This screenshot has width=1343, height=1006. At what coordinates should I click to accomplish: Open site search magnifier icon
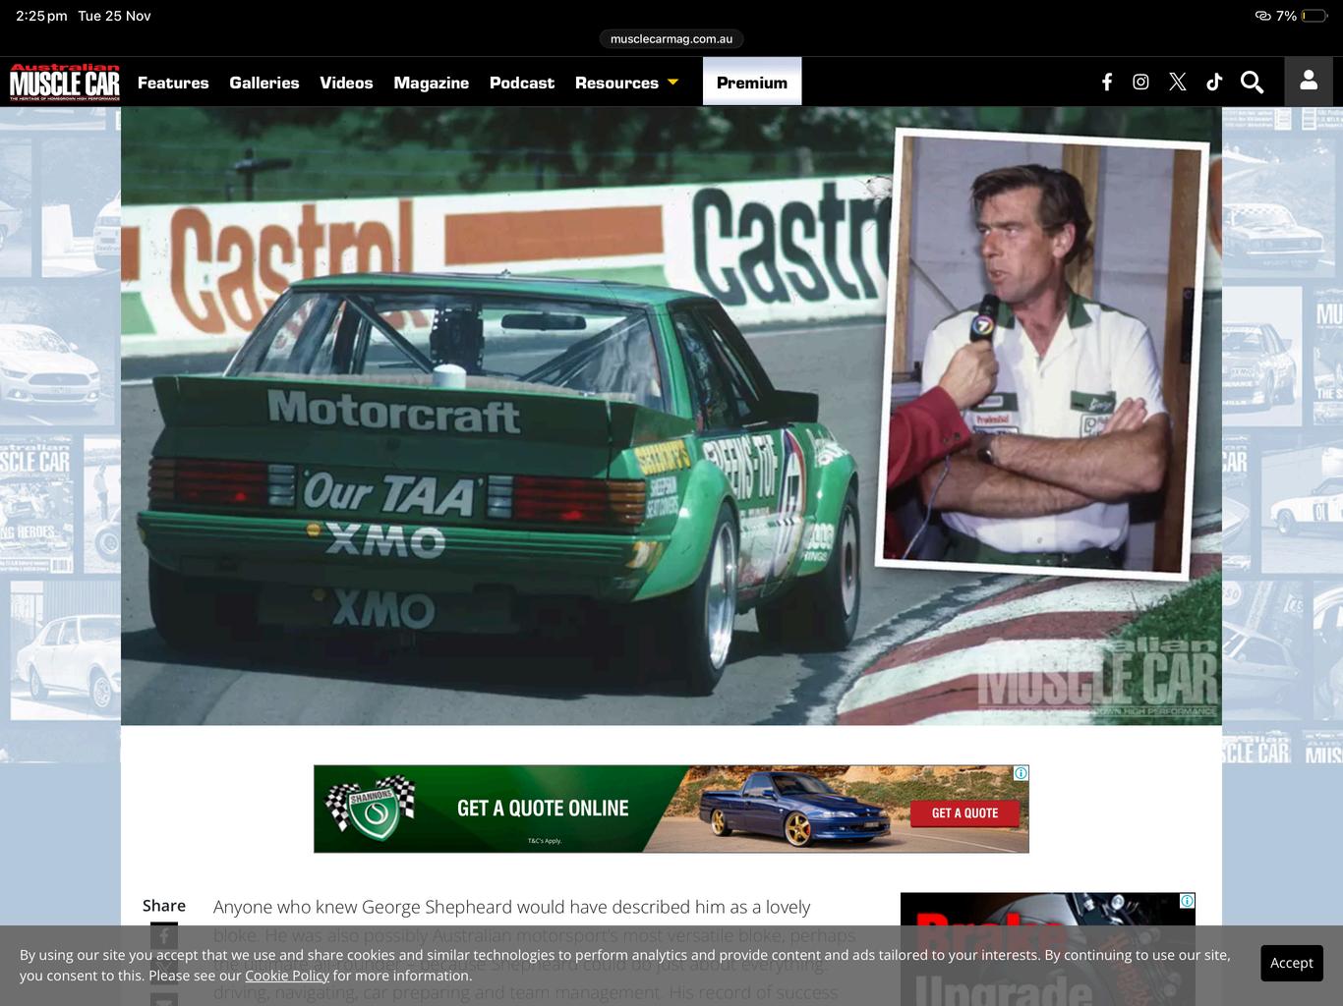1252,83
